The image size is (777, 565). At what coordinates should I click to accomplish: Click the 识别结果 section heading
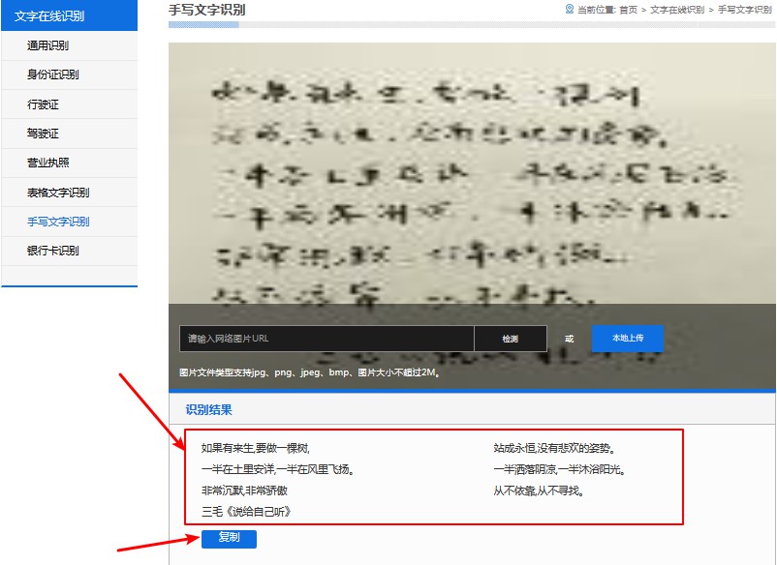[208, 409]
